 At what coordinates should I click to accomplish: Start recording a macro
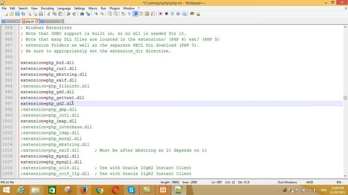point(160,14)
